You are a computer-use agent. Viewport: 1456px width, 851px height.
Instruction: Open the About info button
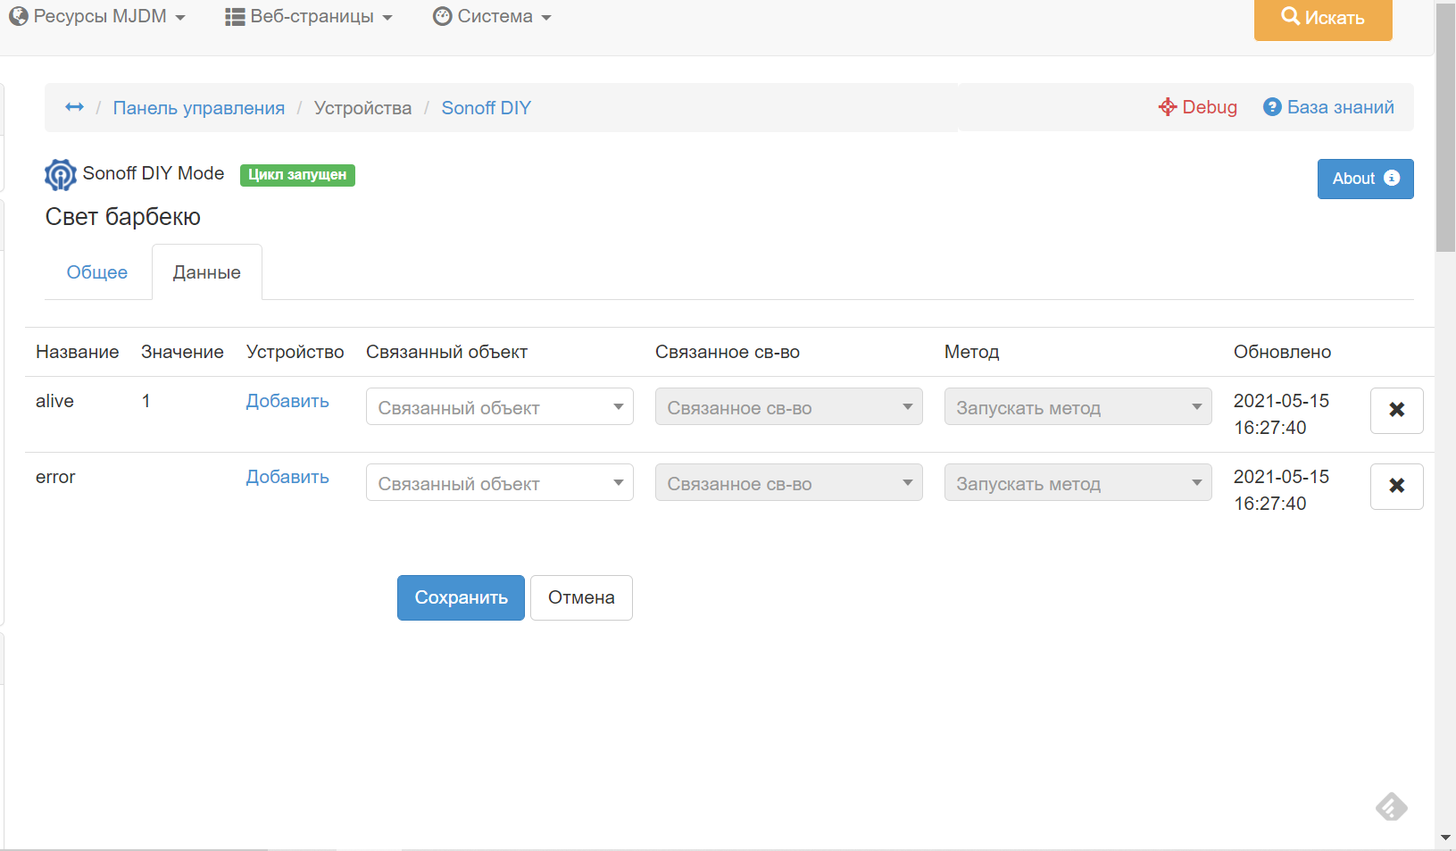point(1365,179)
